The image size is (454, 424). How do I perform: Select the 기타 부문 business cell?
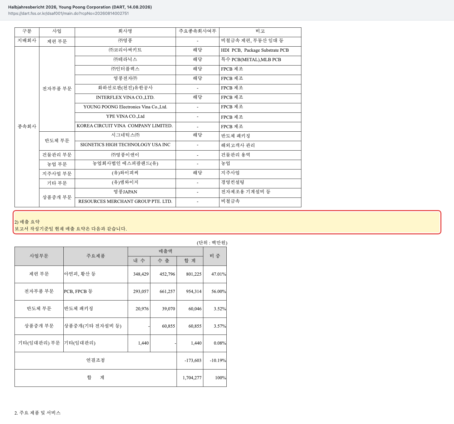[57, 183]
